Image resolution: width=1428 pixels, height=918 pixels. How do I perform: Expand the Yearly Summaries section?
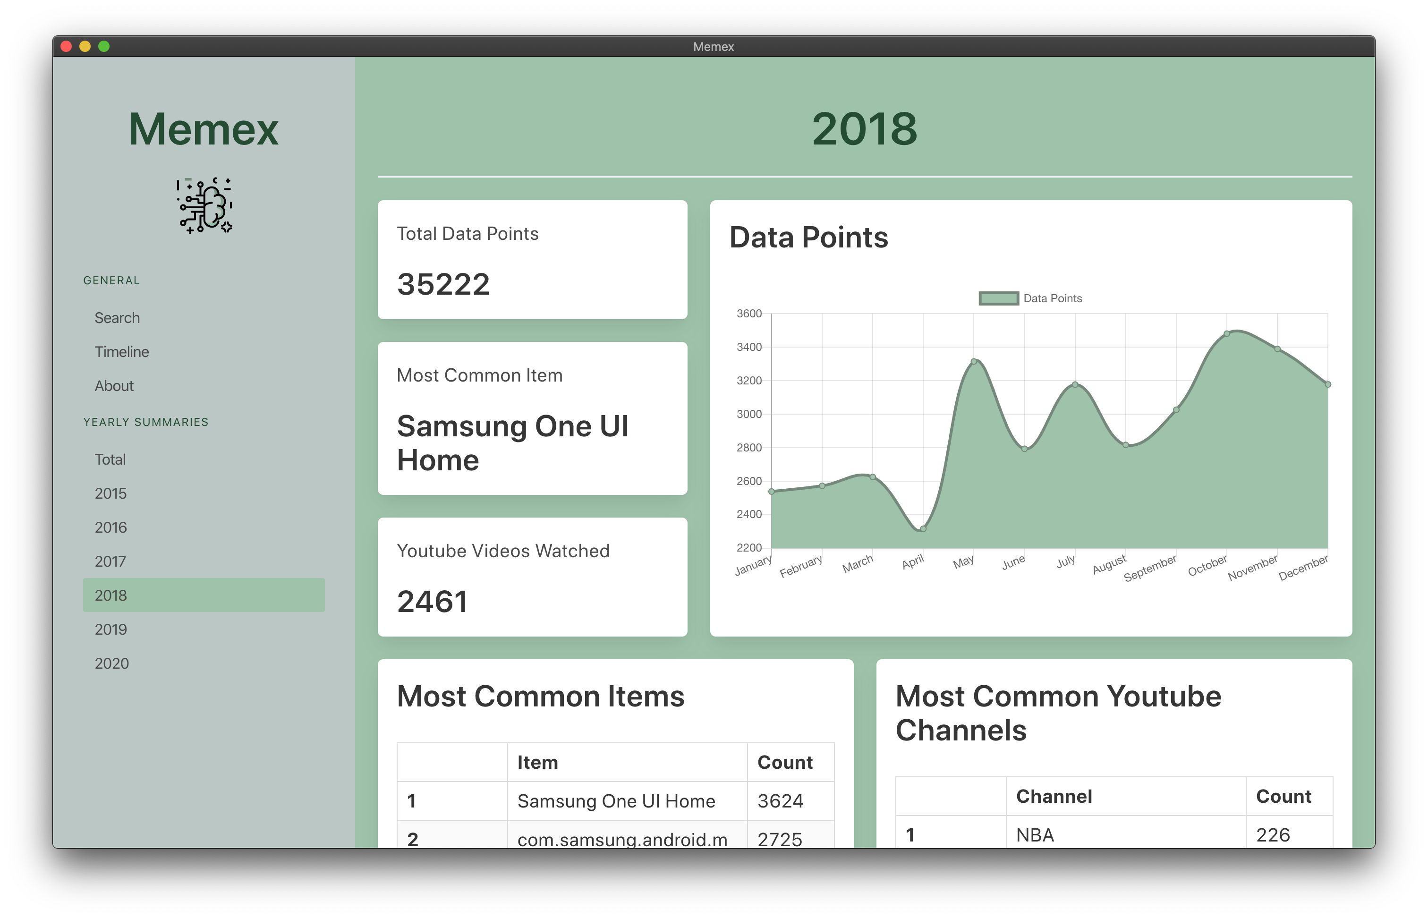click(x=147, y=422)
